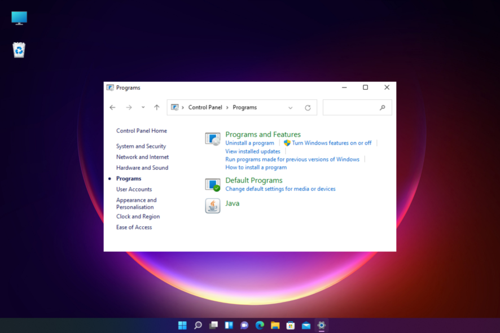Go forward with the right arrow
The height and width of the screenshot is (333, 500).
(x=129, y=107)
